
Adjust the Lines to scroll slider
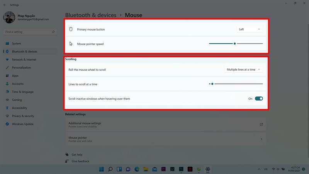[236, 84]
